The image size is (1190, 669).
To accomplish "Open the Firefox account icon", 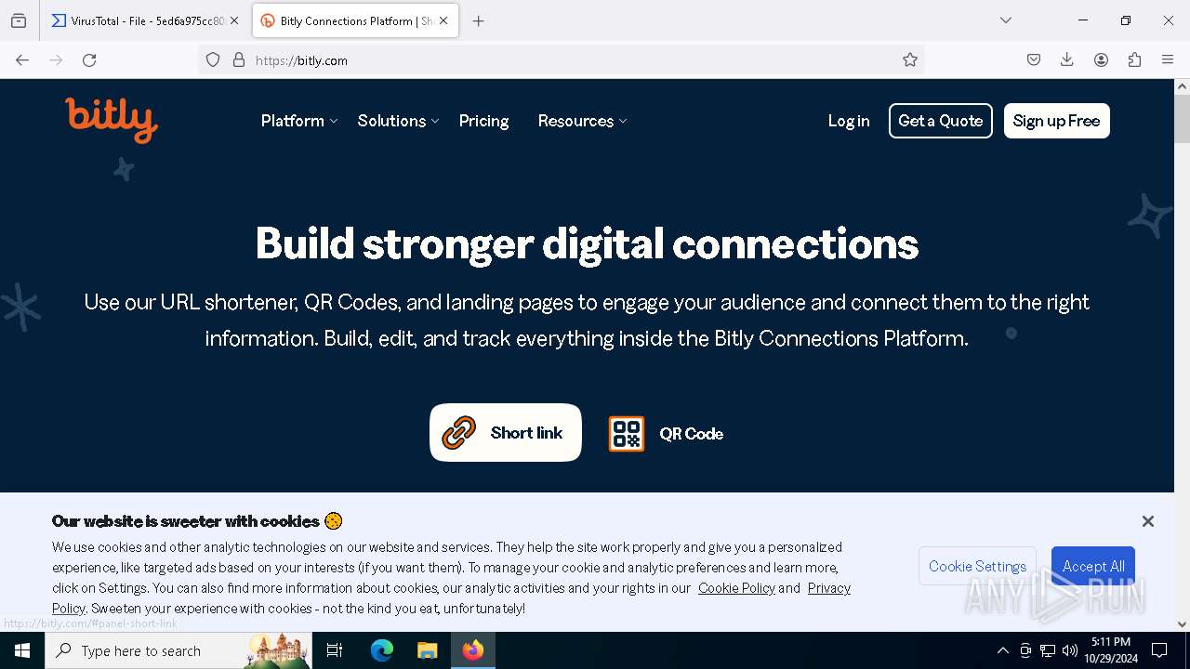I will [x=1101, y=60].
